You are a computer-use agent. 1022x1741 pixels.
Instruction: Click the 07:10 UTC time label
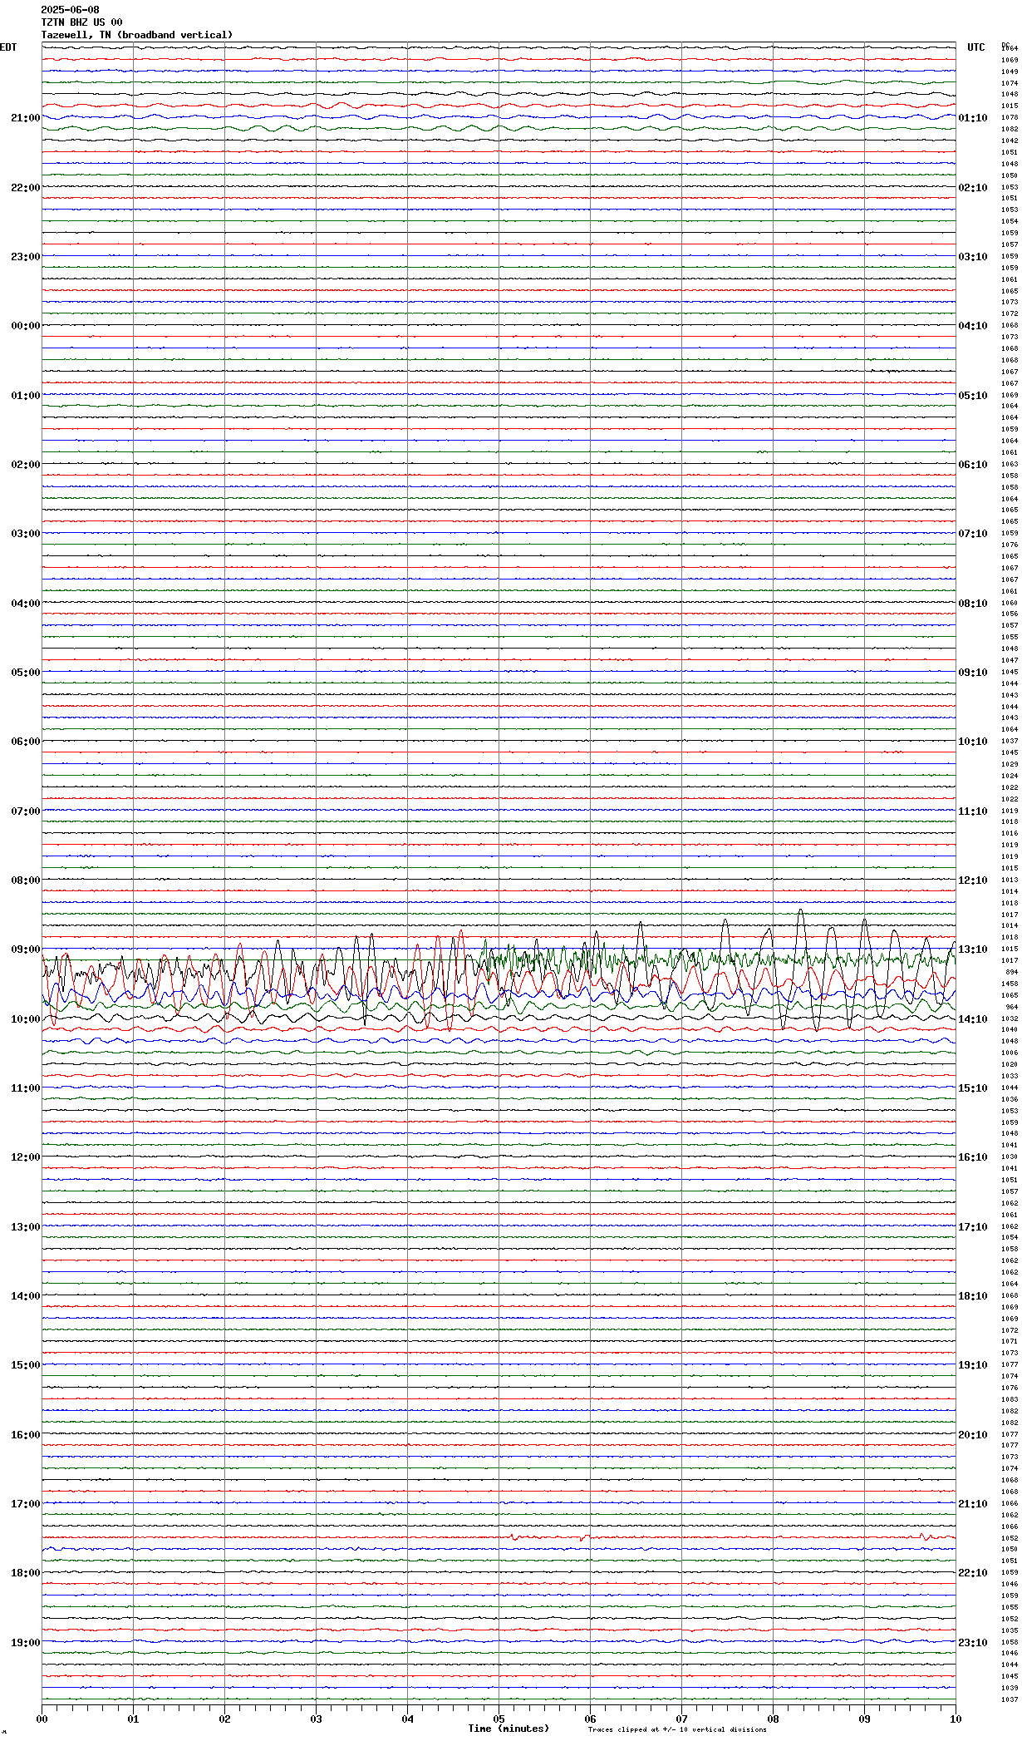pos(973,534)
